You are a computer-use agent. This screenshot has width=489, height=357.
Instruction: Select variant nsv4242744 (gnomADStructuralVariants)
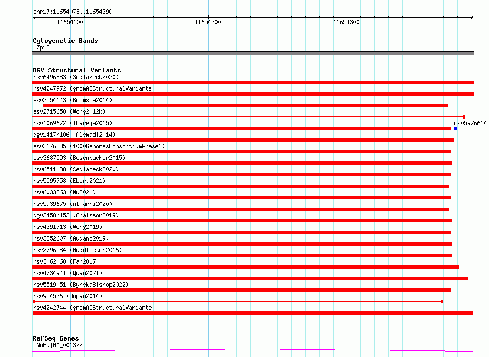[x=94, y=308]
